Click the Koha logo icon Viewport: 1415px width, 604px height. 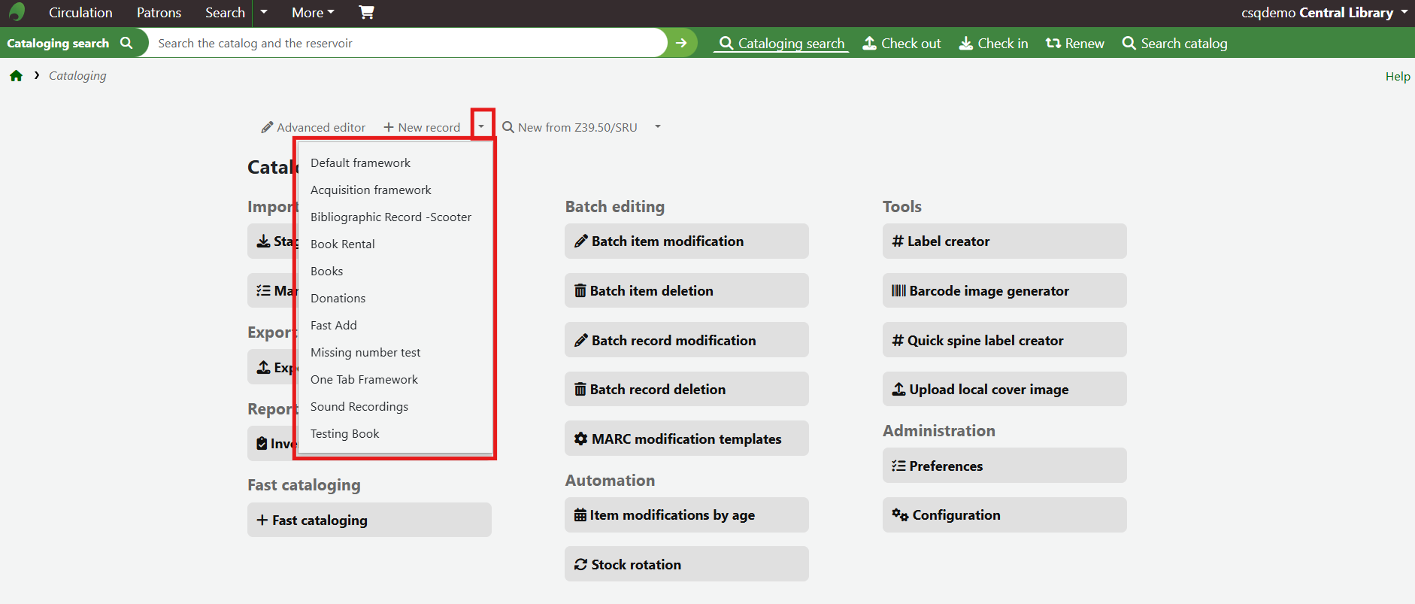pos(17,12)
